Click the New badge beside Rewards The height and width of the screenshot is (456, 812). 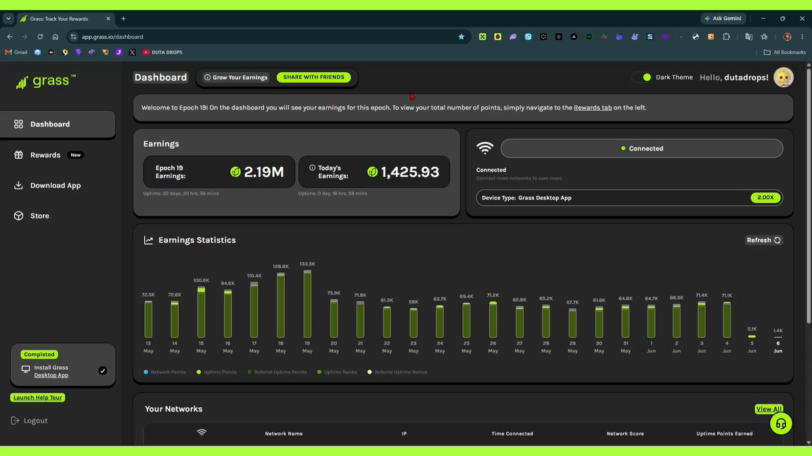tap(76, 155)
